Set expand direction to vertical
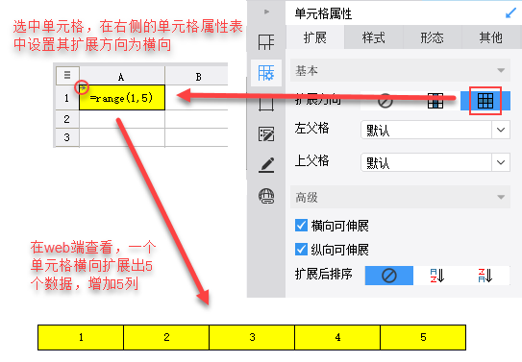This screenshot has height=362, width=522. [x=435, y=101]
